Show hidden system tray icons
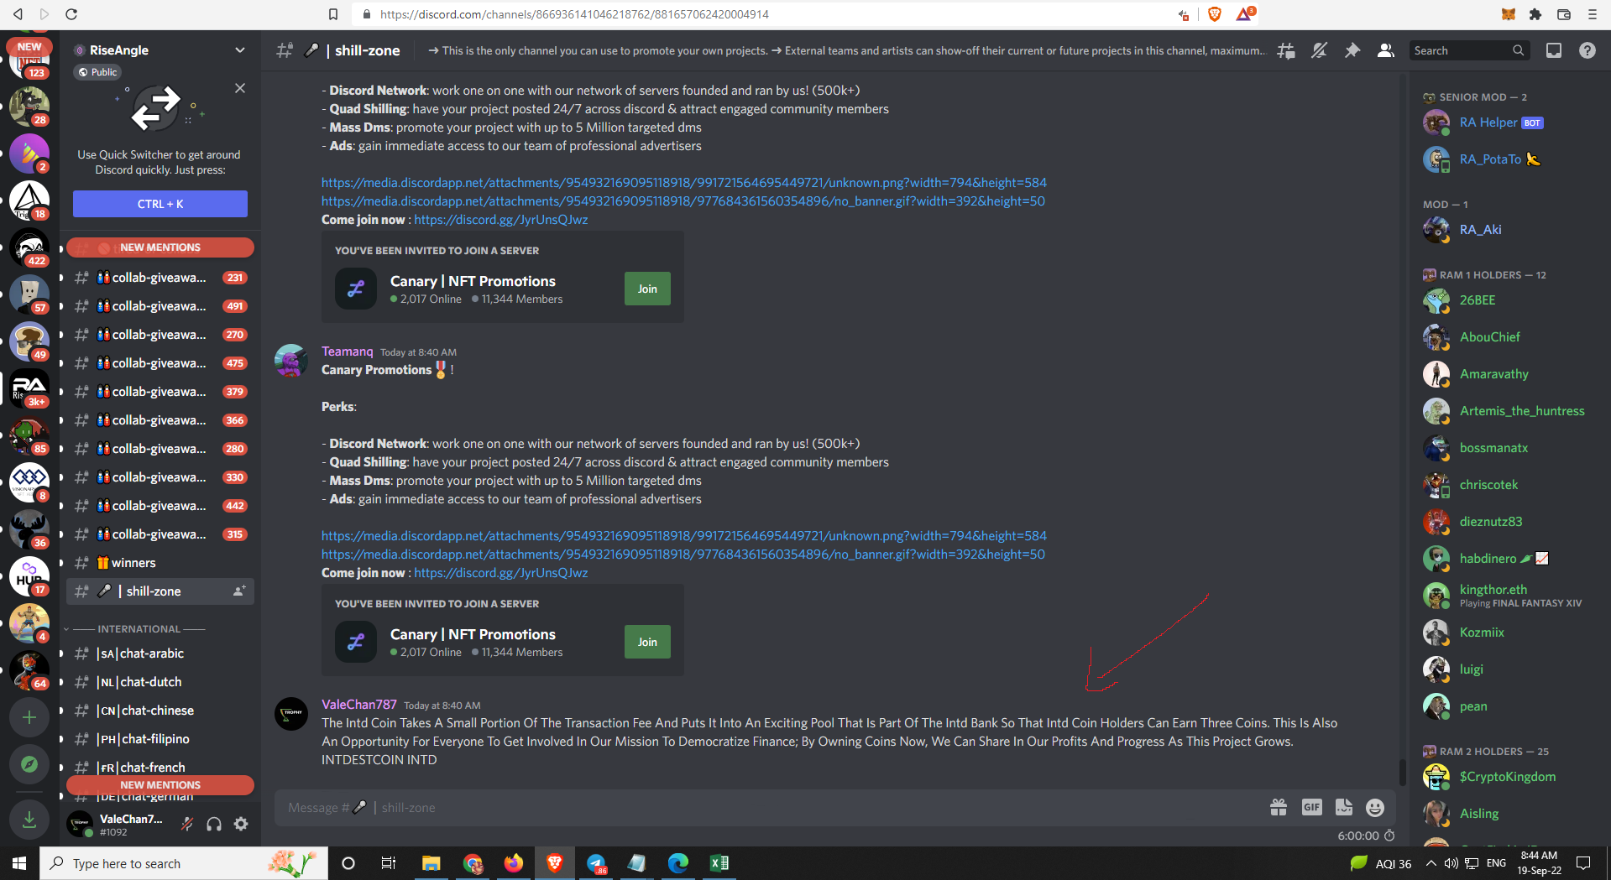This screenshot has height=880, width=1611. point(1431,863)
